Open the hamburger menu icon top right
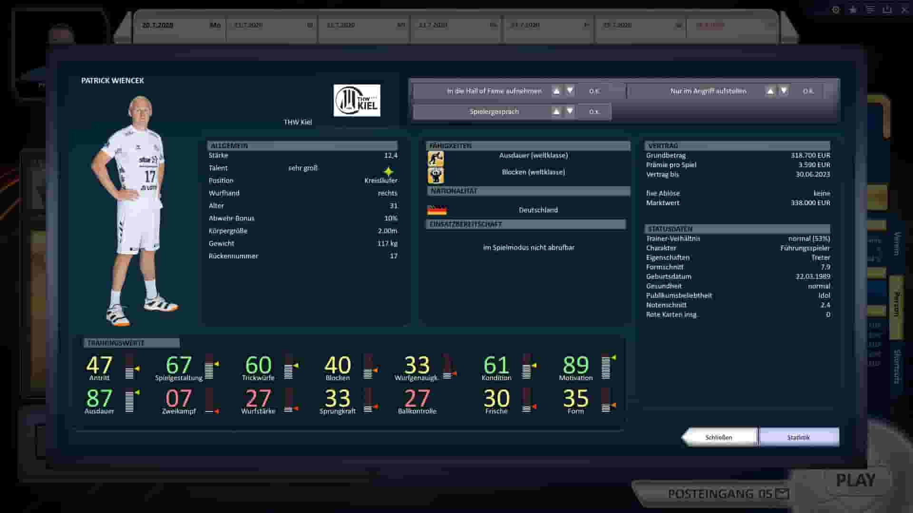 pos(870,9)
